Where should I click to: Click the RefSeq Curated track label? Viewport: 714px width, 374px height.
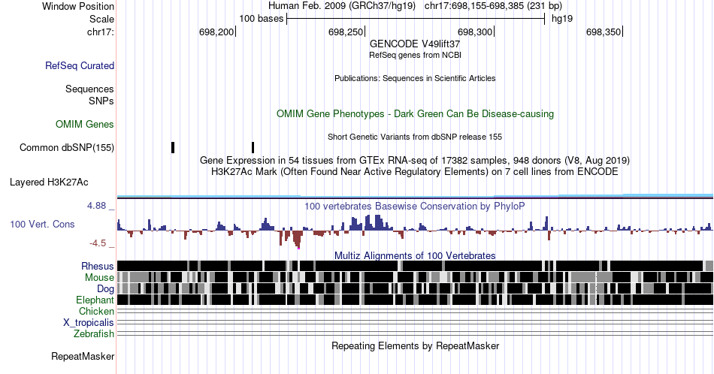pos(80,65)
